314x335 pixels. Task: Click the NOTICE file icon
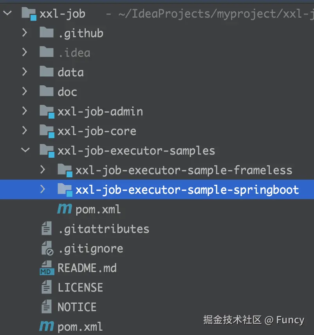point(47,307)
